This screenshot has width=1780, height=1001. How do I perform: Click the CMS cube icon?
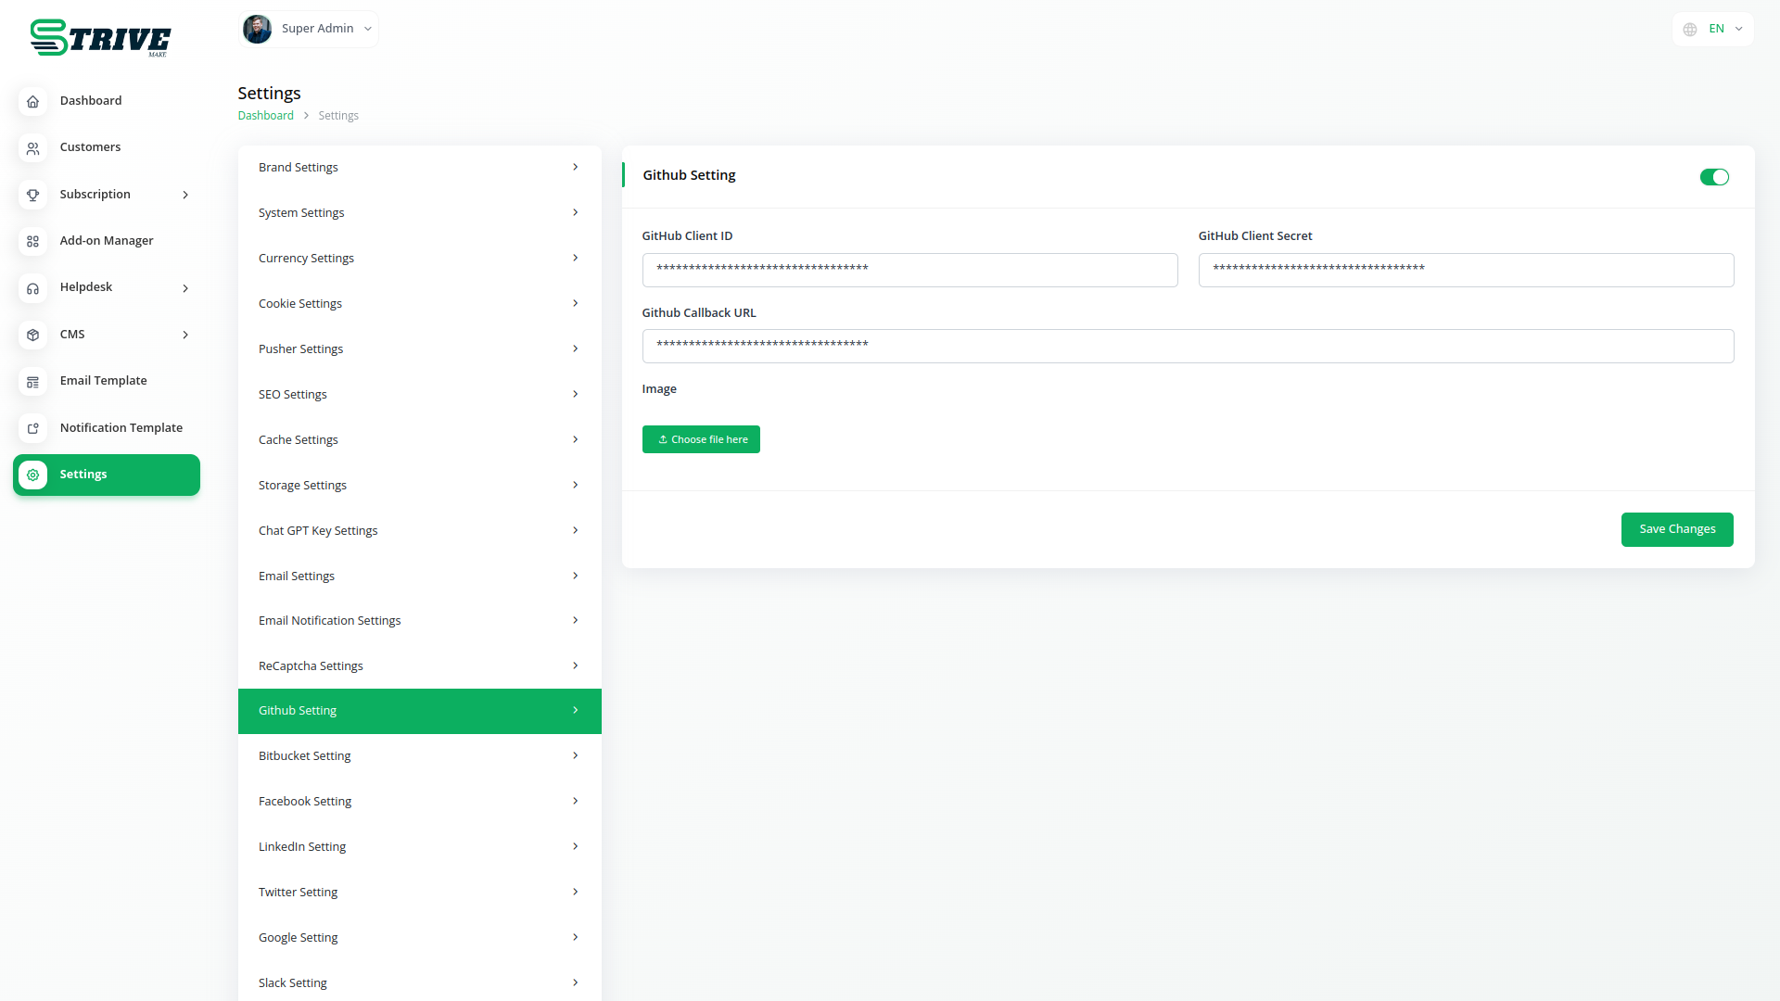tap(32, 335)
